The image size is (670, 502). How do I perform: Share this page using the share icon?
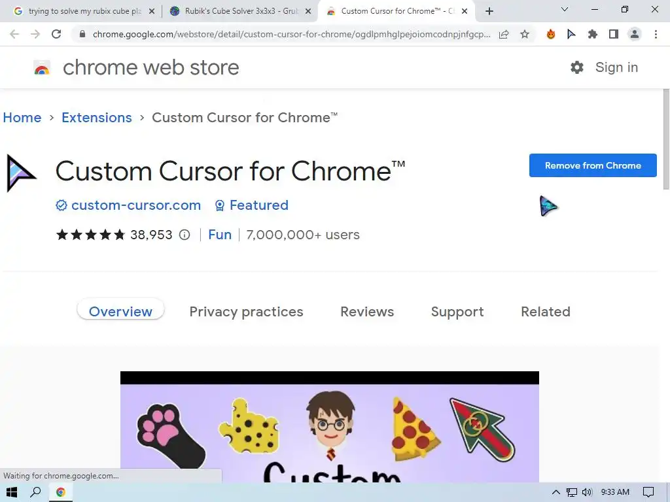point(504,34)
